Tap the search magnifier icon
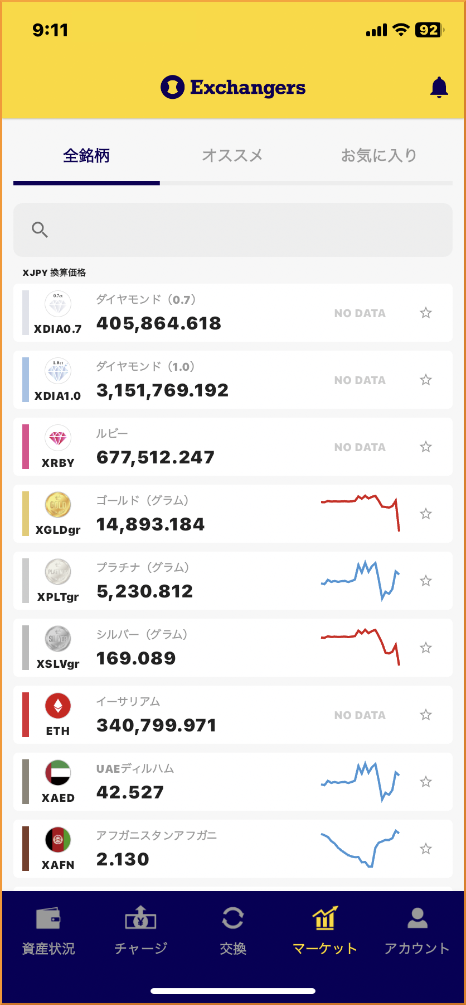The image size is (466, 1005). pos(40,229)
